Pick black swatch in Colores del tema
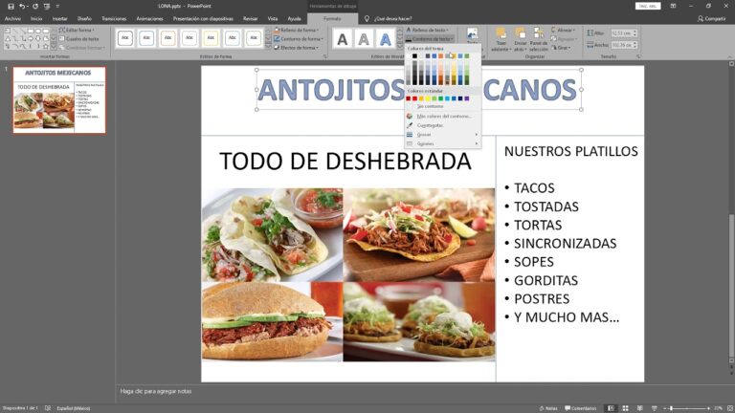 (414, 55)
